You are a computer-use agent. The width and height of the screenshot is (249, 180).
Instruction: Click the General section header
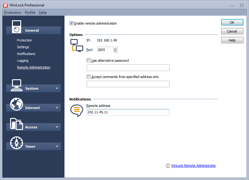33,30
